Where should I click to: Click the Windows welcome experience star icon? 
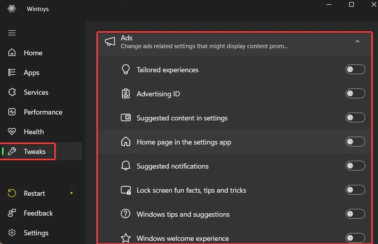[x=126, y=238]
